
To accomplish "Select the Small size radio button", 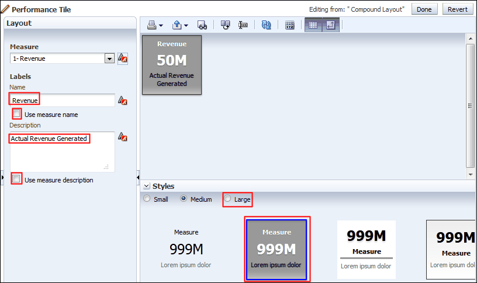I will point(147,198).
